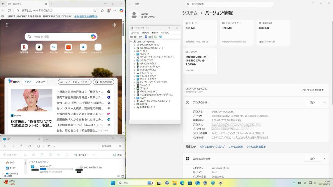Image resolution: width=333 pixels, height=187 pixels.
Task: Add a new shortcut tile
Action: [x=98, y=47]
